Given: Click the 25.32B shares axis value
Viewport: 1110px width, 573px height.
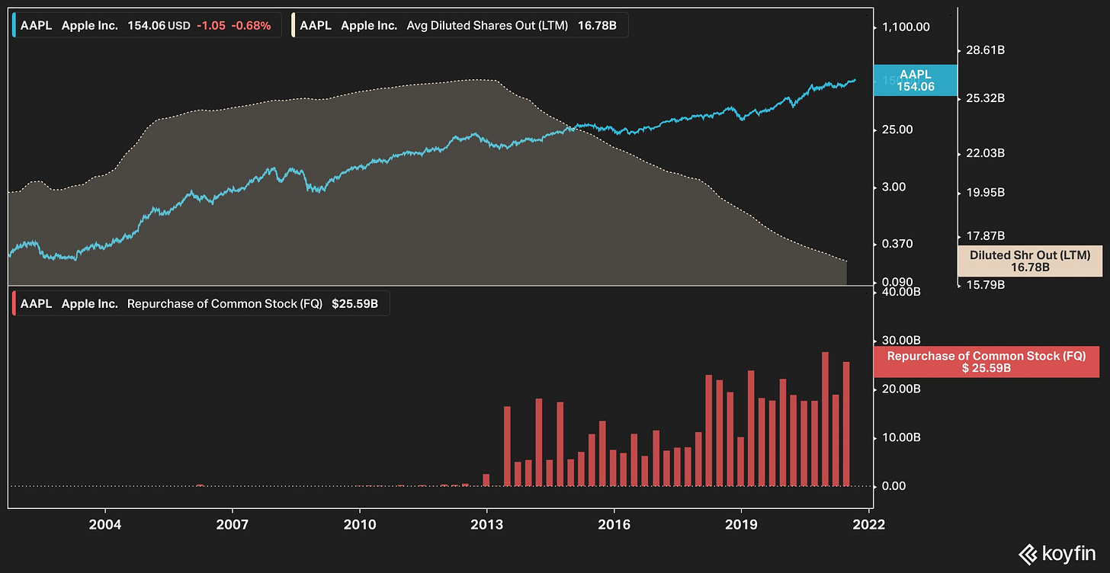Looking at the screenshot, I should click(985, 98).
